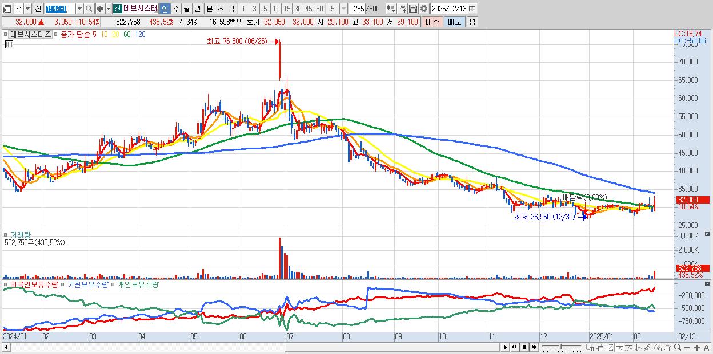
Task: Click the overlapping windows icon in bottom toolbar
Action: [x=600, y=347]
